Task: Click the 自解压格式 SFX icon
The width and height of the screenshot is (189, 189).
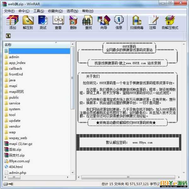Action: pos(170,22)
